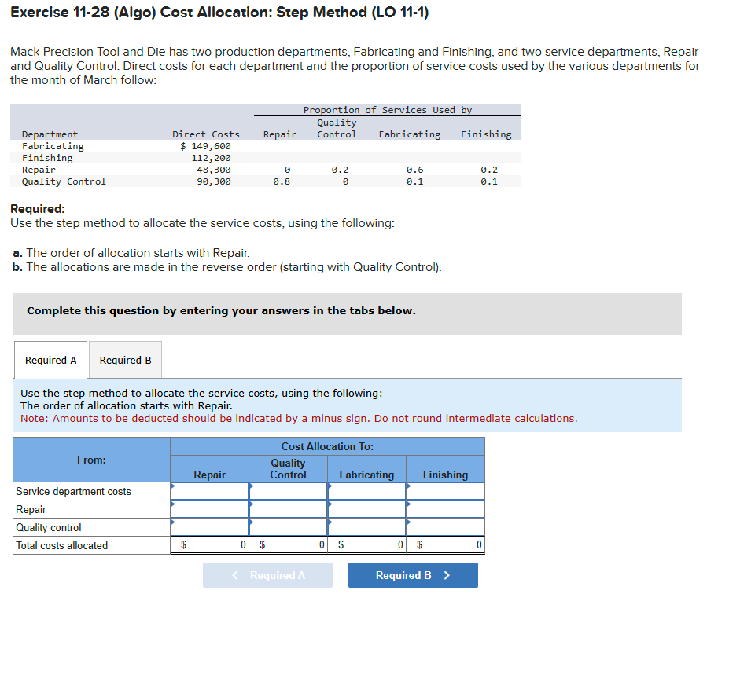Click the Service department costs Repair input cell
Screen dimensions: 729x700
tap(208, 491)
